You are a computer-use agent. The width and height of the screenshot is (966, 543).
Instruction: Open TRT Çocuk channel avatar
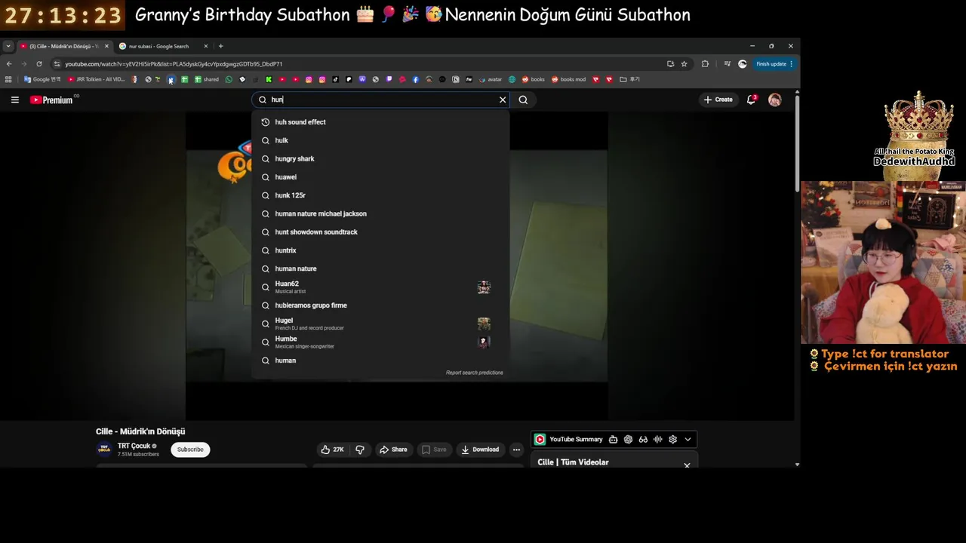pos(104,449)
